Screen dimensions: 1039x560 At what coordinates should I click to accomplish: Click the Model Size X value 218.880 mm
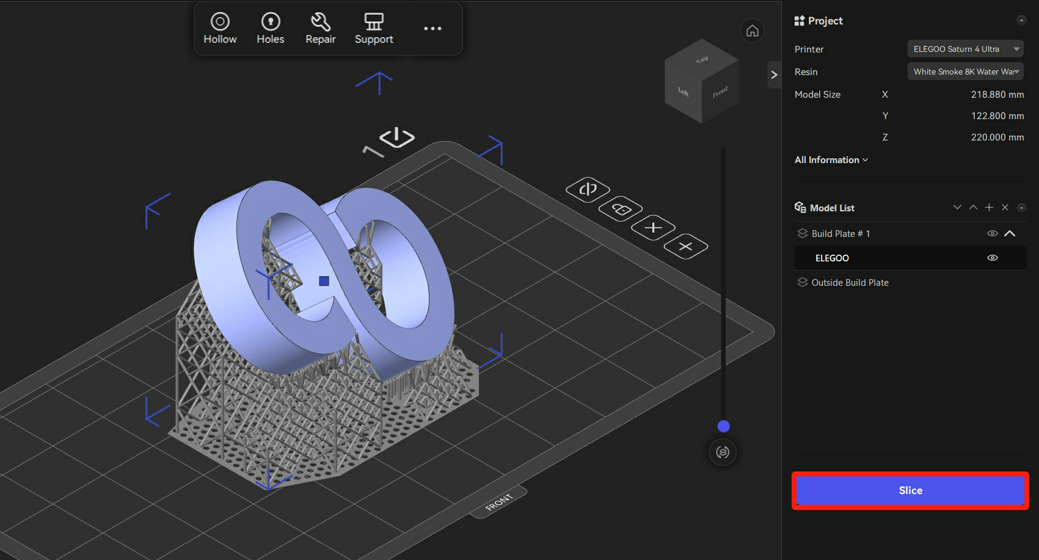997,95
